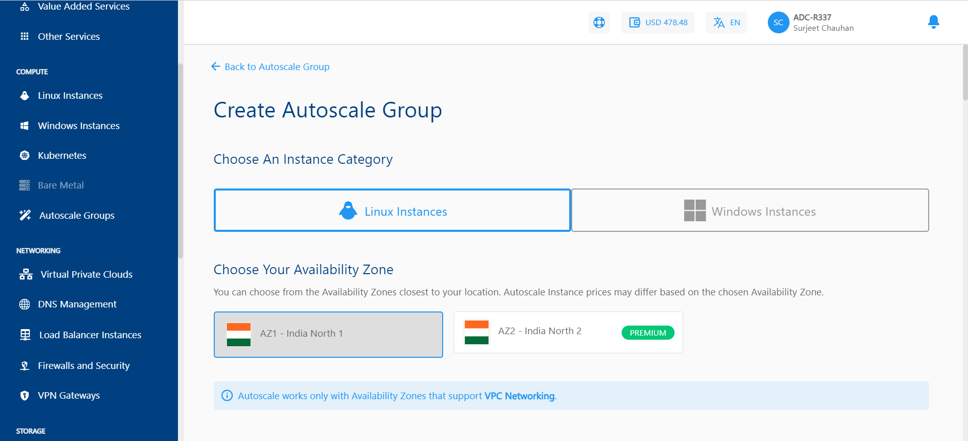Click the Virtual Private Clouds icon
The width and height of the screenshot is (968, 441).
pos(26,275)
